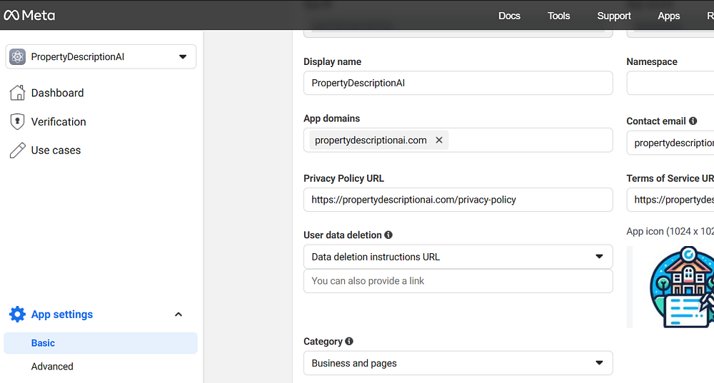This screenshot has width=714, height=383.
Task: Click the Use cases pencil icon
Action: click(x=17, y=150)
